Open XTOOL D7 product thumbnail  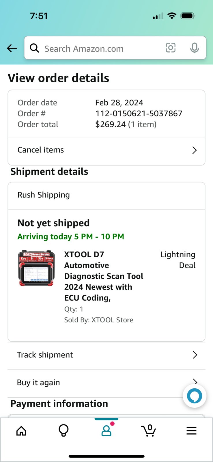36,268
